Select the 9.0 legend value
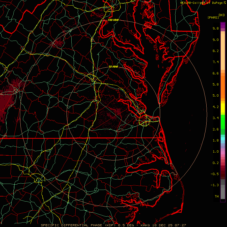The width and height of the screenshot is (227, 227). point(216,40)
